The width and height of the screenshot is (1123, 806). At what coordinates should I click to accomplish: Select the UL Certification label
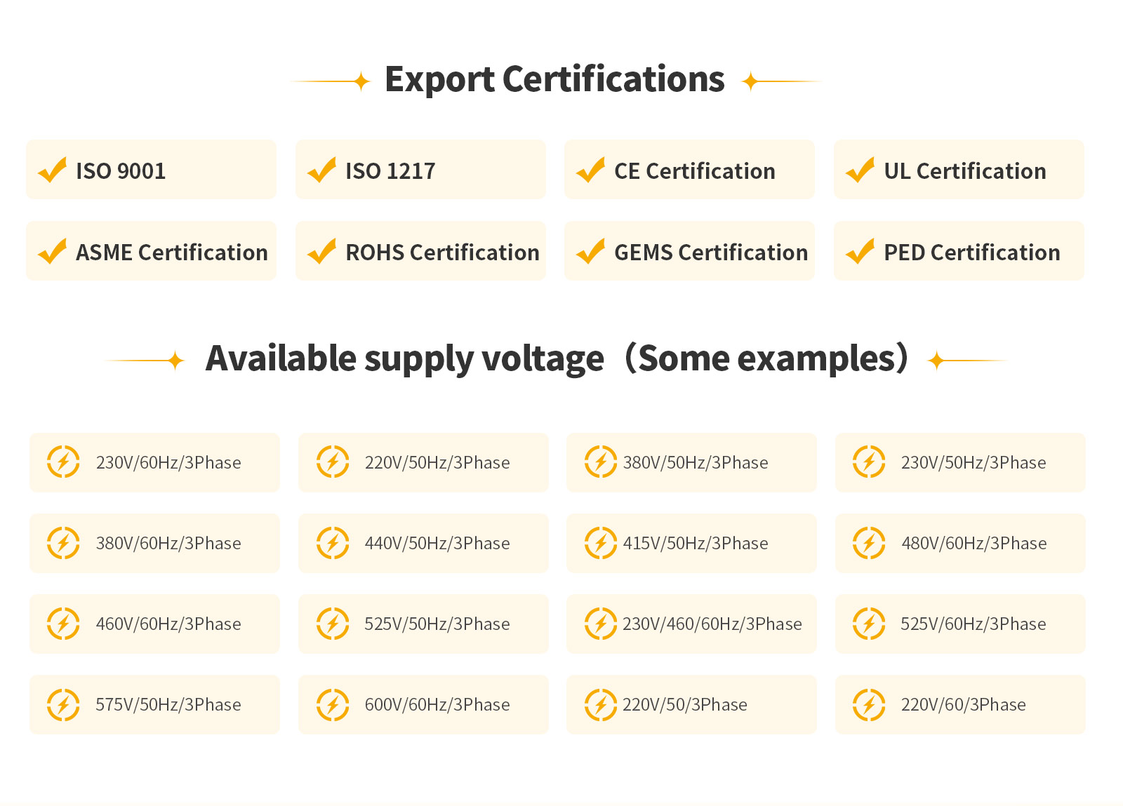coord(964,171)
